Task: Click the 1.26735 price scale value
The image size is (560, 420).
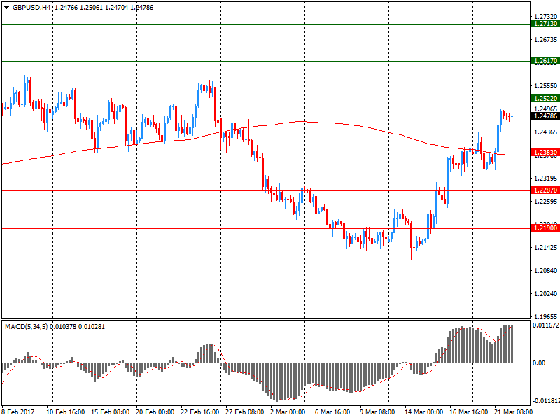Action: point(546,40)
